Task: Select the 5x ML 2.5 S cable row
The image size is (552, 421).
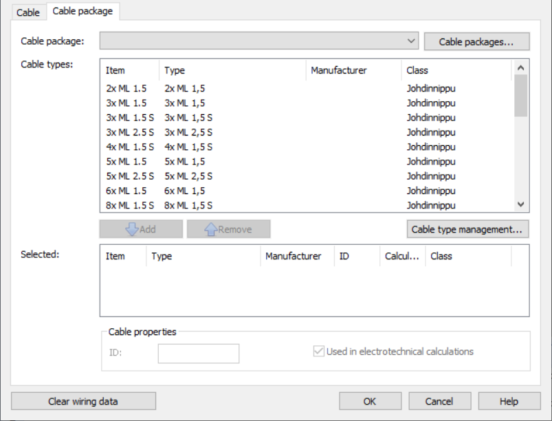Action: point(130,176)
